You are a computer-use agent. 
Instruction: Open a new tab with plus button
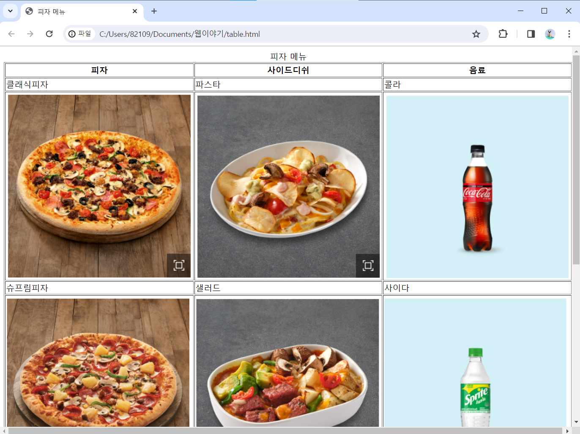(x=154, y=11)
